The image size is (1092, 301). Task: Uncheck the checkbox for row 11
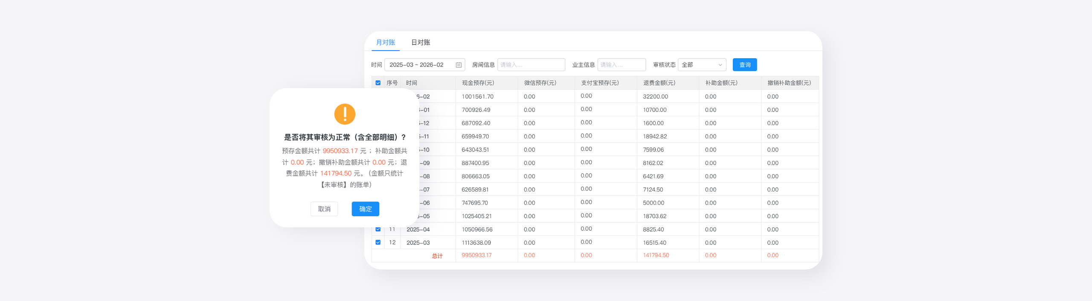(x=378, y=229)
